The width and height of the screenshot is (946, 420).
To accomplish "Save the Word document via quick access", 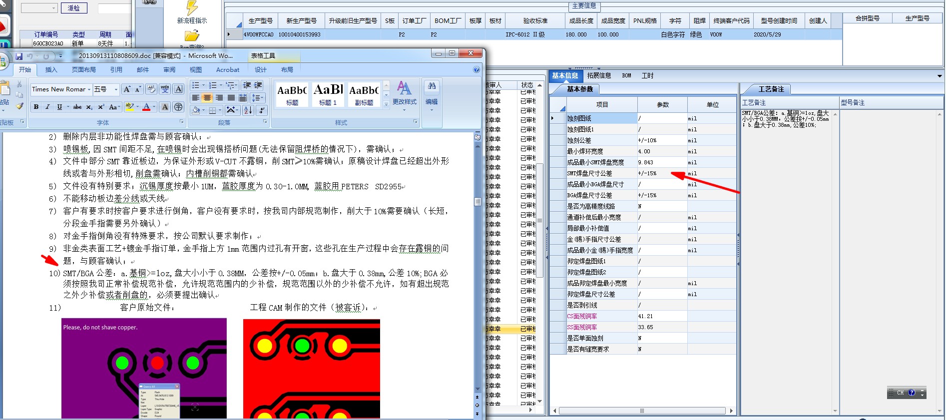I will coord(19,56).
